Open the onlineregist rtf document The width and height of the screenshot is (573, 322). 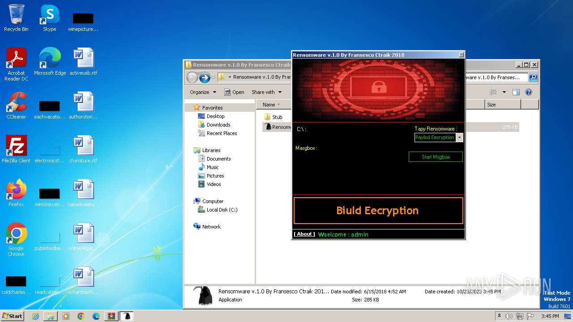tap(83, 237)
